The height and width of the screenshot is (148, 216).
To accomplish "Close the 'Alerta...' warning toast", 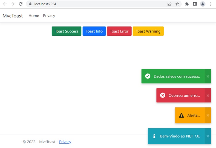I will coord(208,115).
